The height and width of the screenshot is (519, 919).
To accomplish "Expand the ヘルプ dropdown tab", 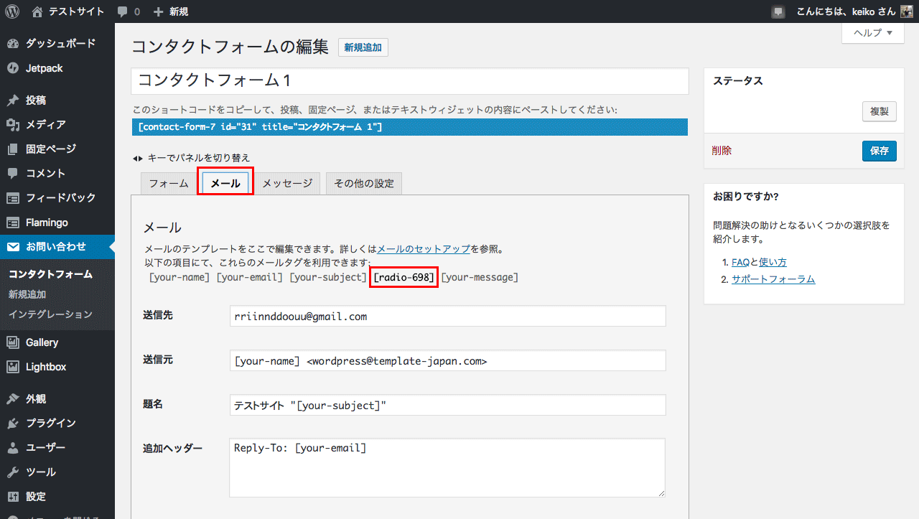I will click(873, 33).
